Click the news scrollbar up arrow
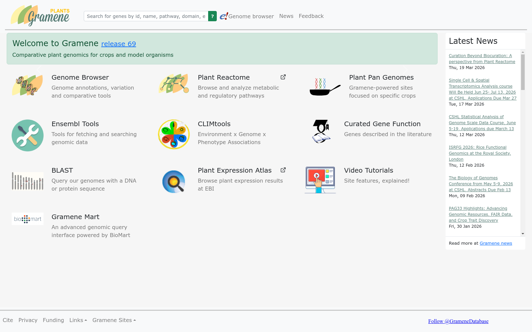This screenshot has height=332, width=532. click(x=523, y=52)
